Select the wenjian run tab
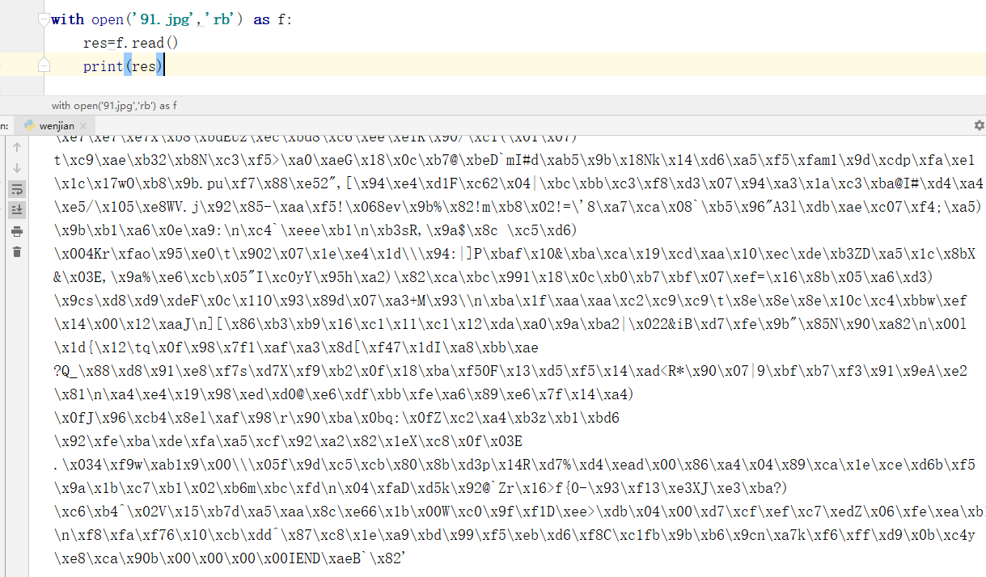 [55, 126]
